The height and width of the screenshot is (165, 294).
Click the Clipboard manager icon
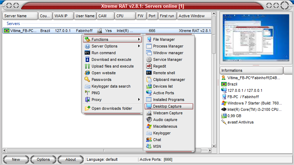click(x=149, y=80)
